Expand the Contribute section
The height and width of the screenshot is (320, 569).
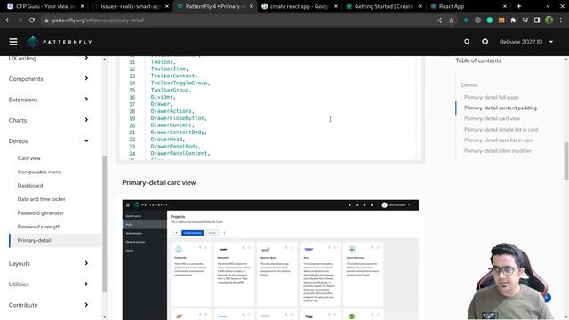click(49, 305)
